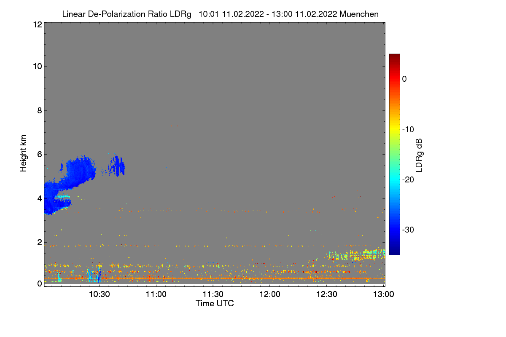Click the -10 colorbar tick label

pos(408,129)
